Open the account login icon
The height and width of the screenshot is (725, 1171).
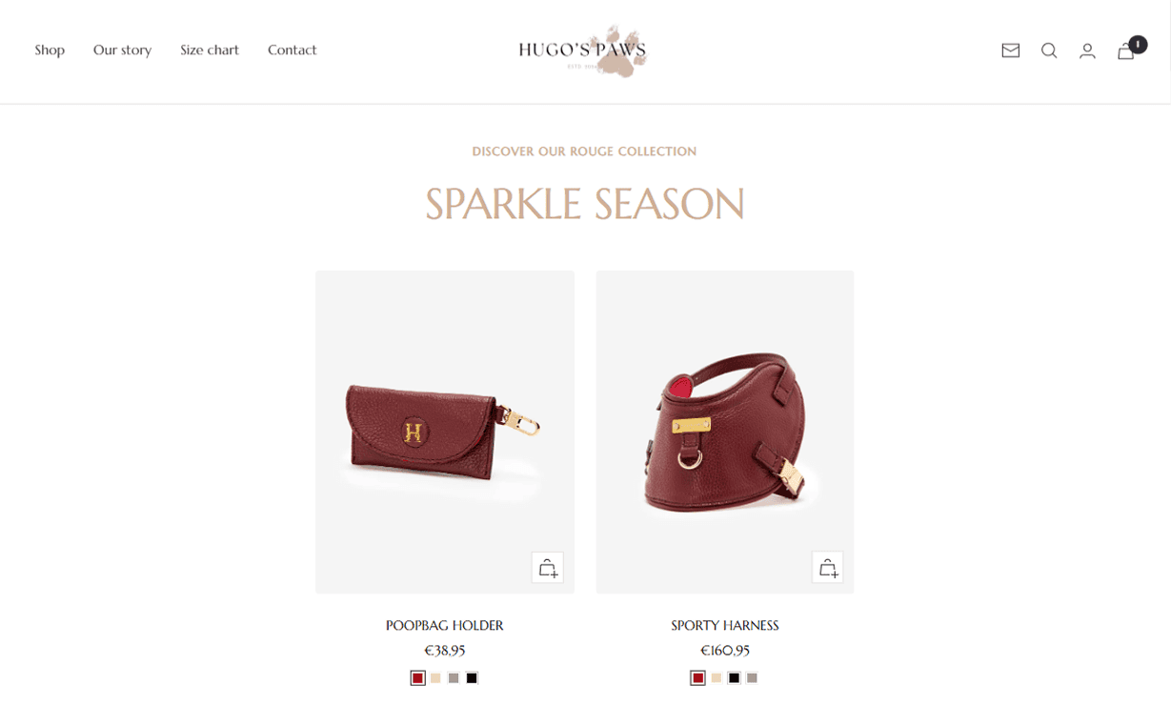(1087, 50)
